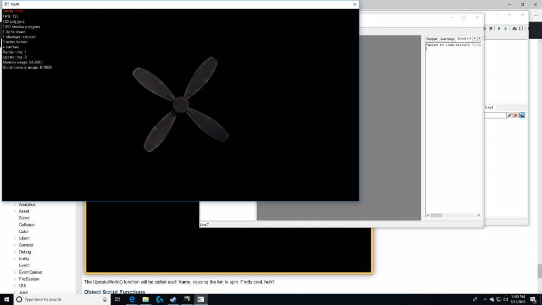Click the red X remove script icon
This screenshot has height=305, width=542.
click(x=516, y=115)
